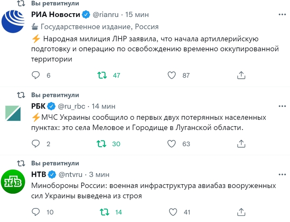Open РИА Новости profile avatar
The image size is (290, 222).
(x=14, y=21)
